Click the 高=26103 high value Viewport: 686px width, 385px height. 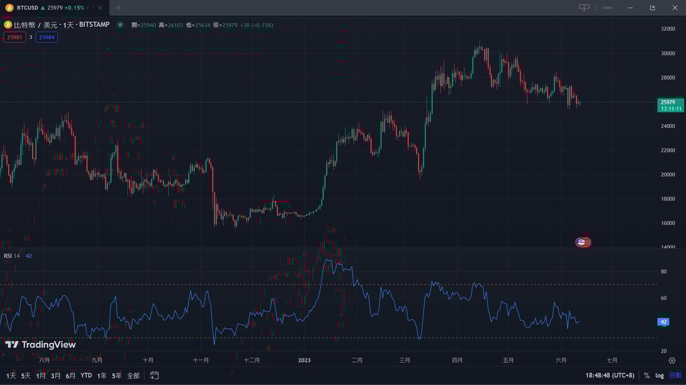171,25
